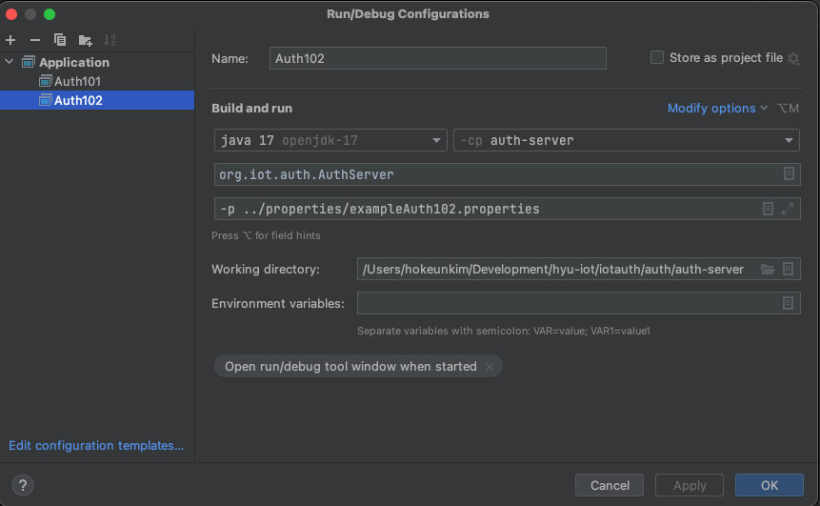Image resolution: width=820 pixels, height=506 pixels.
Task: Click the Application group row
Action: 97,62
